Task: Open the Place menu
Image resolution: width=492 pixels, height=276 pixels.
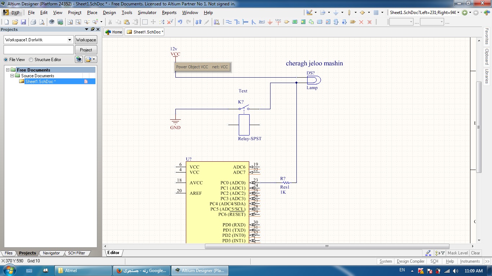Action: (x=92, y=13)
